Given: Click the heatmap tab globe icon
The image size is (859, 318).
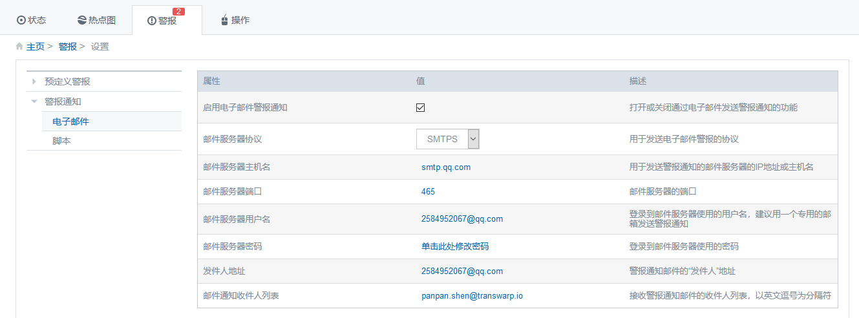Looking at the screenshot, I should point(81,20).
